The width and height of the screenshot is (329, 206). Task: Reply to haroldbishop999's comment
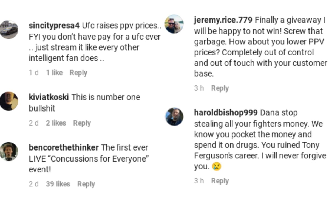tap(220, 181)
